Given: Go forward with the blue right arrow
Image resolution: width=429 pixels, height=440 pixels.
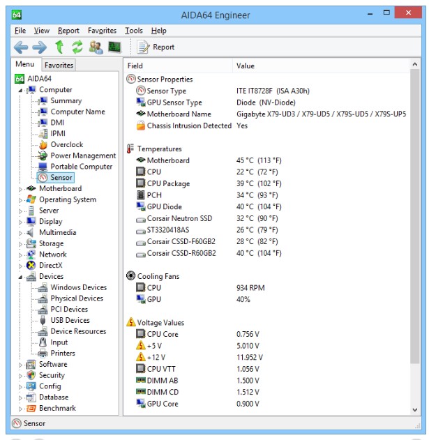Looking at the screenshot, I should (x=40, y=47).
